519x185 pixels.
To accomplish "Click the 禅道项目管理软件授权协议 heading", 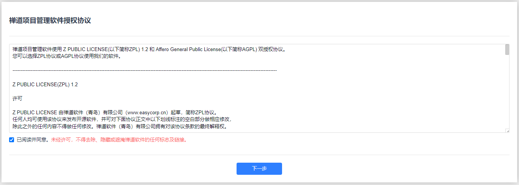I will pyautogui.click(x=50, y=20).
